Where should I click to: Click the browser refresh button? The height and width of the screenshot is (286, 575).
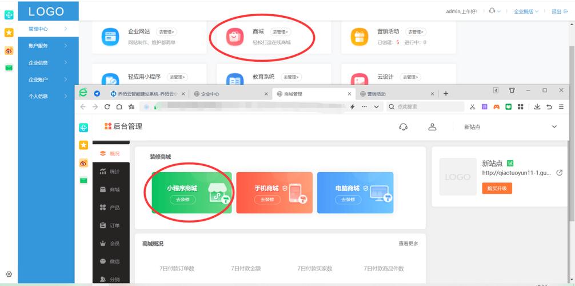click(107, 106)
